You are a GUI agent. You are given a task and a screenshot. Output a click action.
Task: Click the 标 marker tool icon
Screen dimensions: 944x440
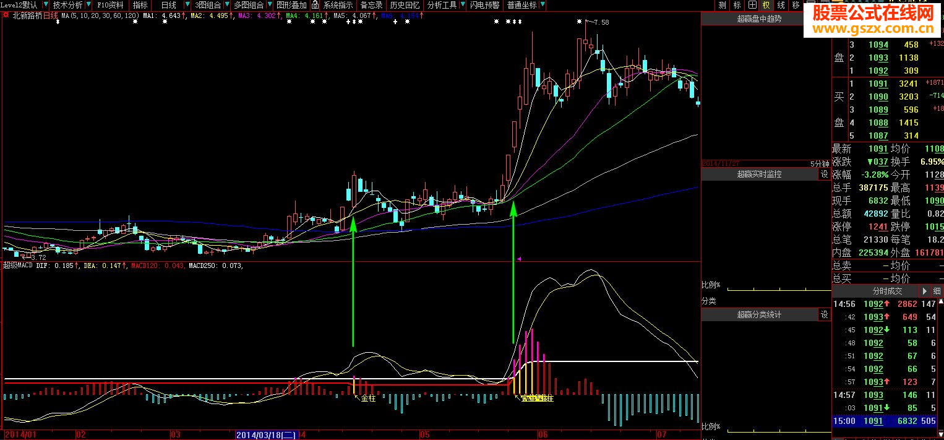(x=737, y=5)
